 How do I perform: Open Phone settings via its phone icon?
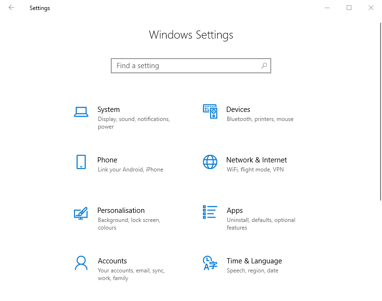point(81,162)
